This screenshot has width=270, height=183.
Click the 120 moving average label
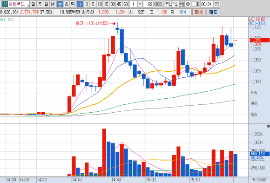(10, 20)
